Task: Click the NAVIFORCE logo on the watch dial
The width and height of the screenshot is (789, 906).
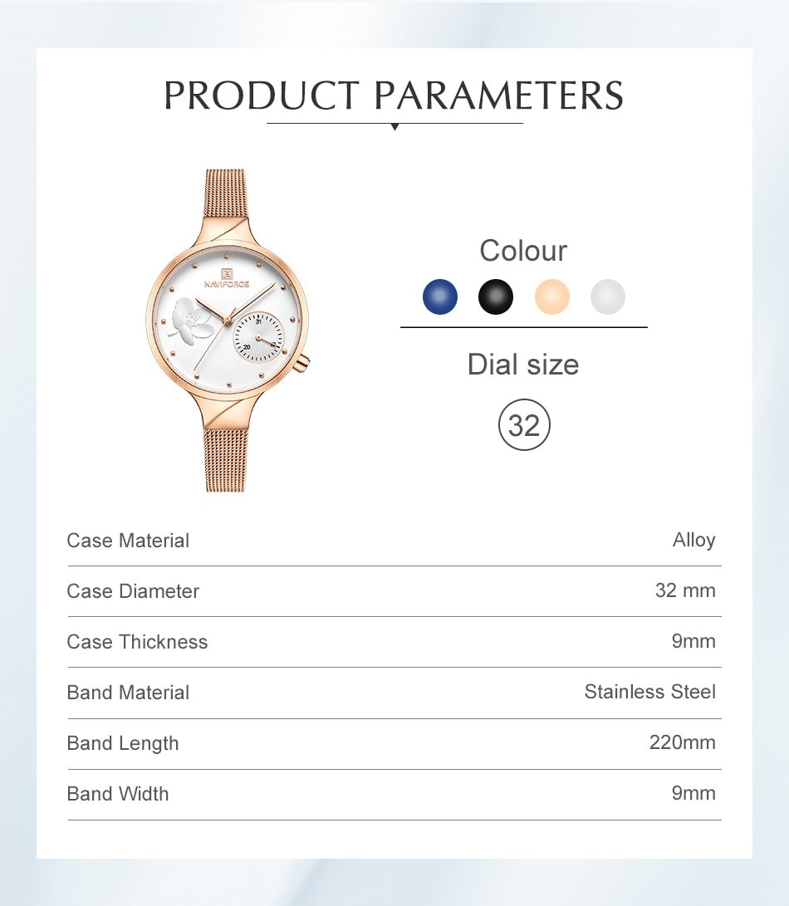Action: click(x=227, y=278)
